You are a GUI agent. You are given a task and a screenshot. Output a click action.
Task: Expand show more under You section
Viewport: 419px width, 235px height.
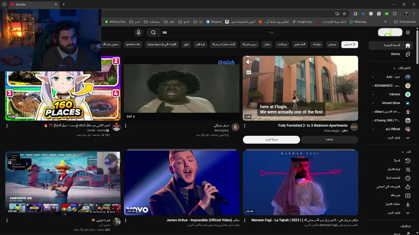[x=391, y=213]
